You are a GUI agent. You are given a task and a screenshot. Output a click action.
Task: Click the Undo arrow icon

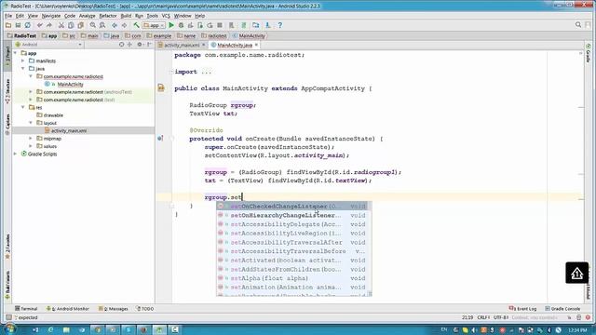[x=39, y=25]
